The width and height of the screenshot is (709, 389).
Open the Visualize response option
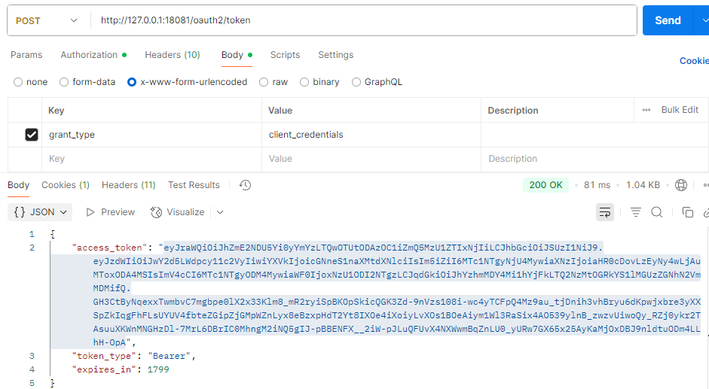178,212
